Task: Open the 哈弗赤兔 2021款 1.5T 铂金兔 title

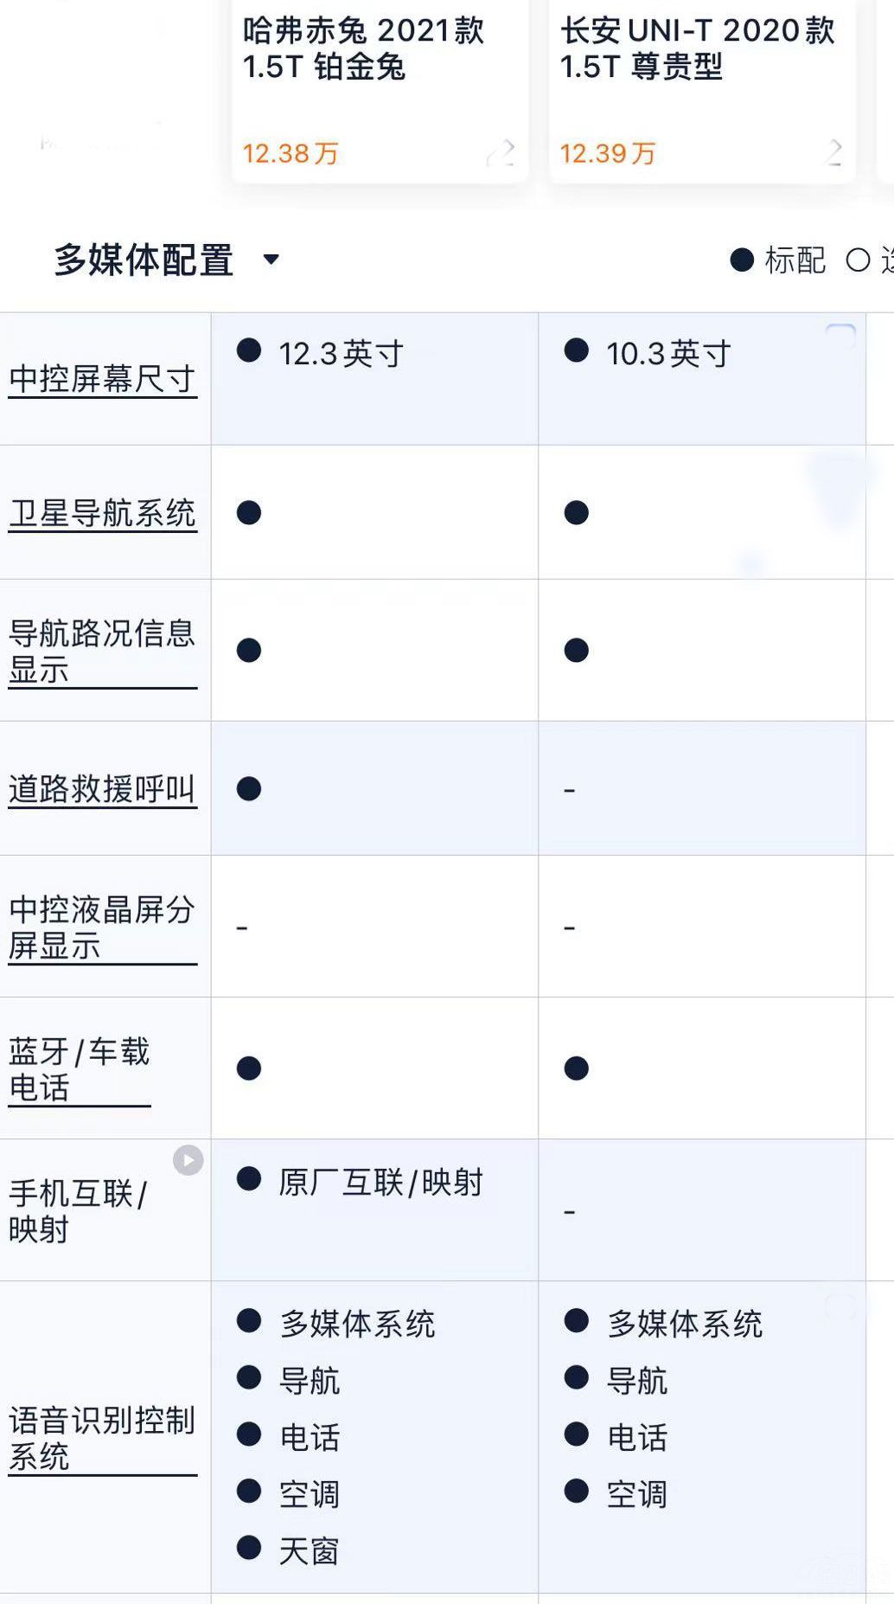Action: click(x=363, y=48)
